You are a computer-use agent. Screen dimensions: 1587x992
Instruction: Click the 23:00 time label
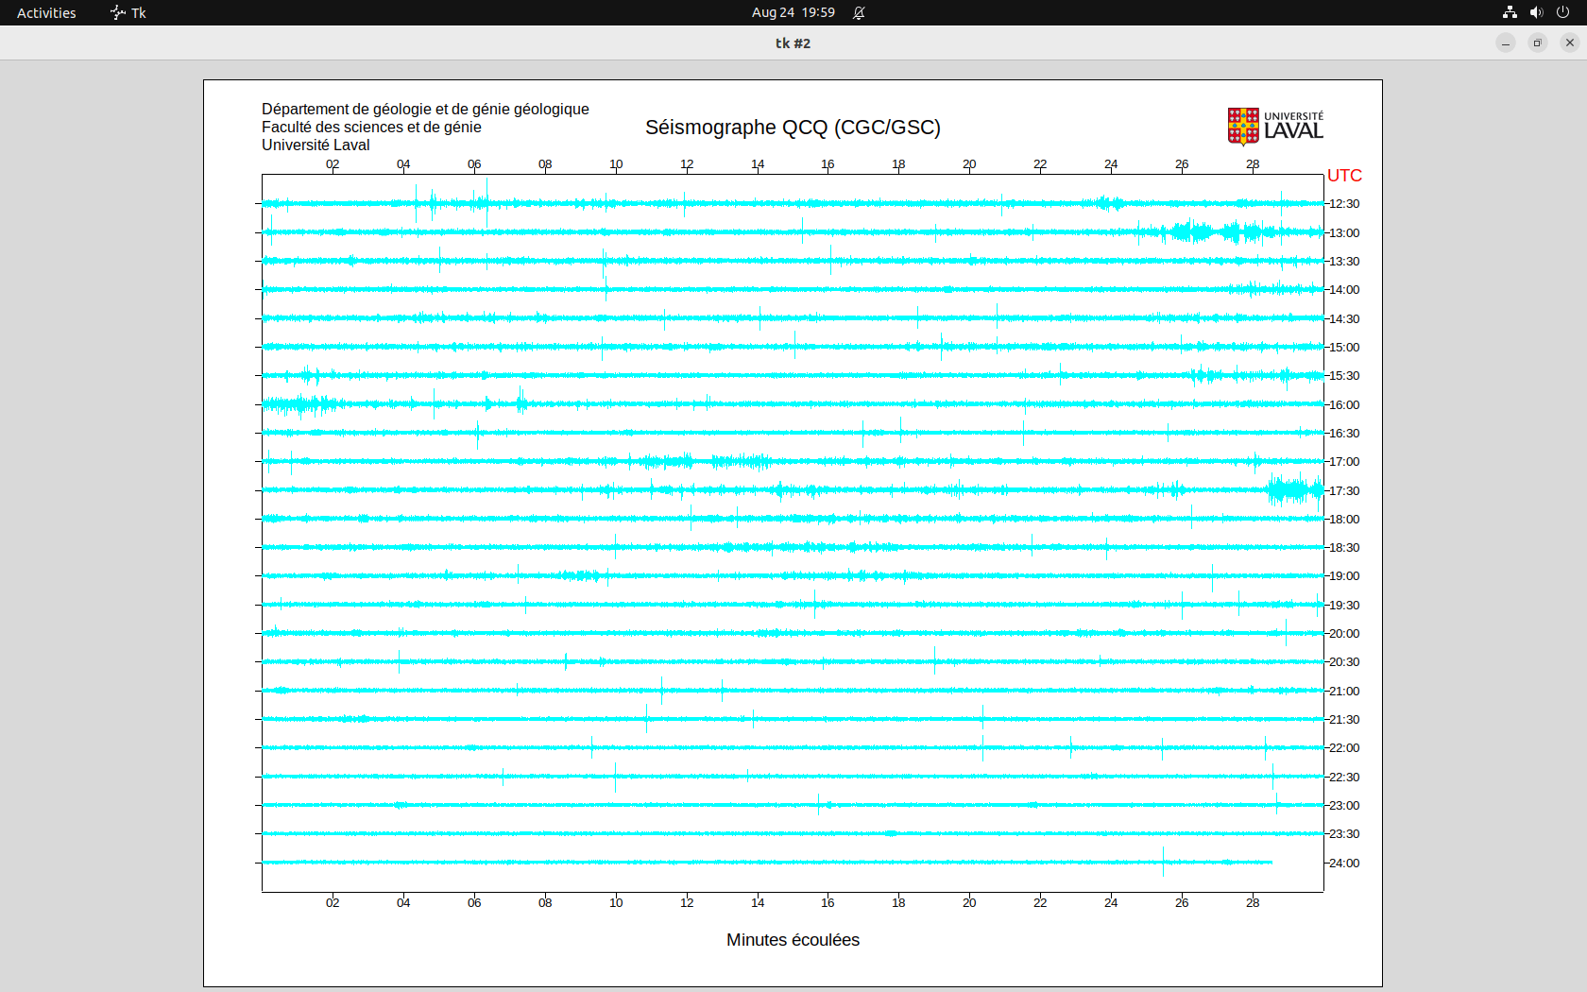(x=1344, y=806)
